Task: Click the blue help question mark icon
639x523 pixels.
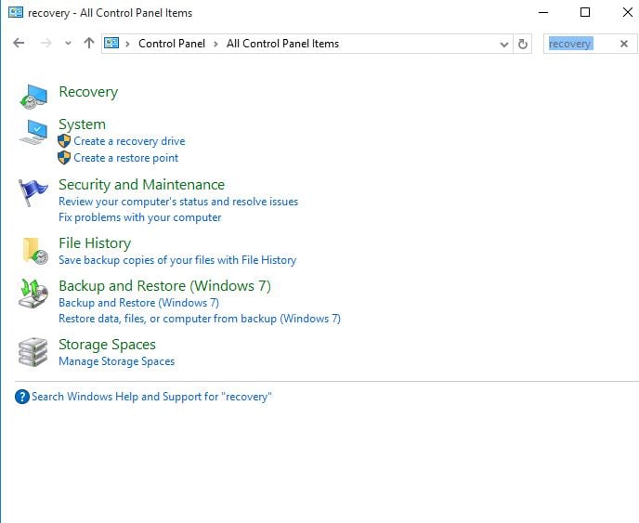Action: 22,397
